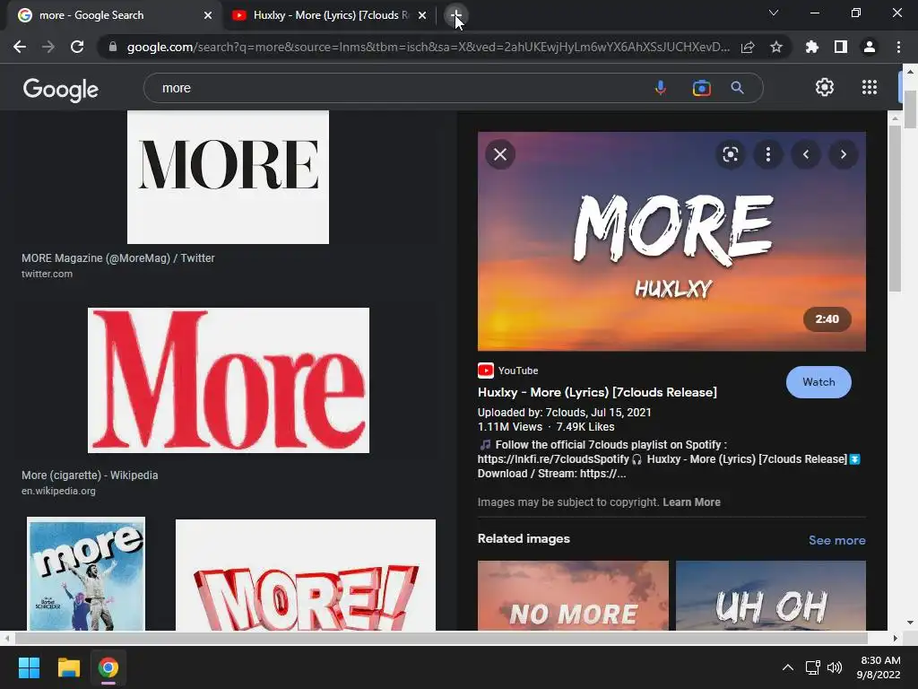Open Chrome three-dot menu
This screenshot has width=918, height=689.
898,47
